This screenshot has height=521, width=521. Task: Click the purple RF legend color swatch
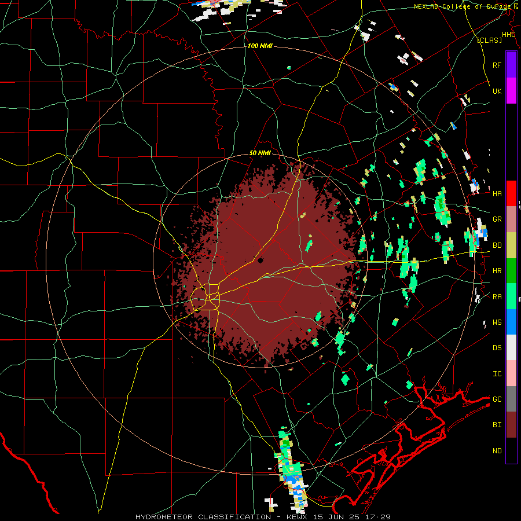coord(511,65)
